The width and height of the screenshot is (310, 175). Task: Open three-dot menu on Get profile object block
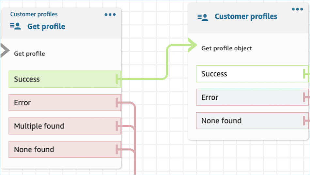pos(297,9)
